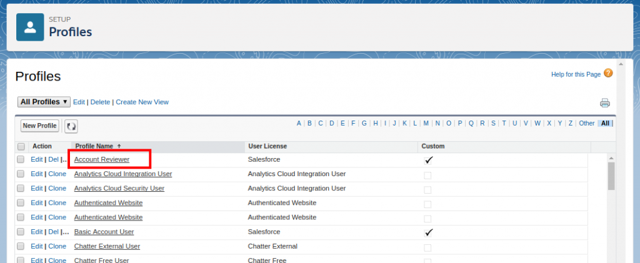640x263 pixels.
Task: Click the orange help question mark icon
Action: [x=608, y=74]
